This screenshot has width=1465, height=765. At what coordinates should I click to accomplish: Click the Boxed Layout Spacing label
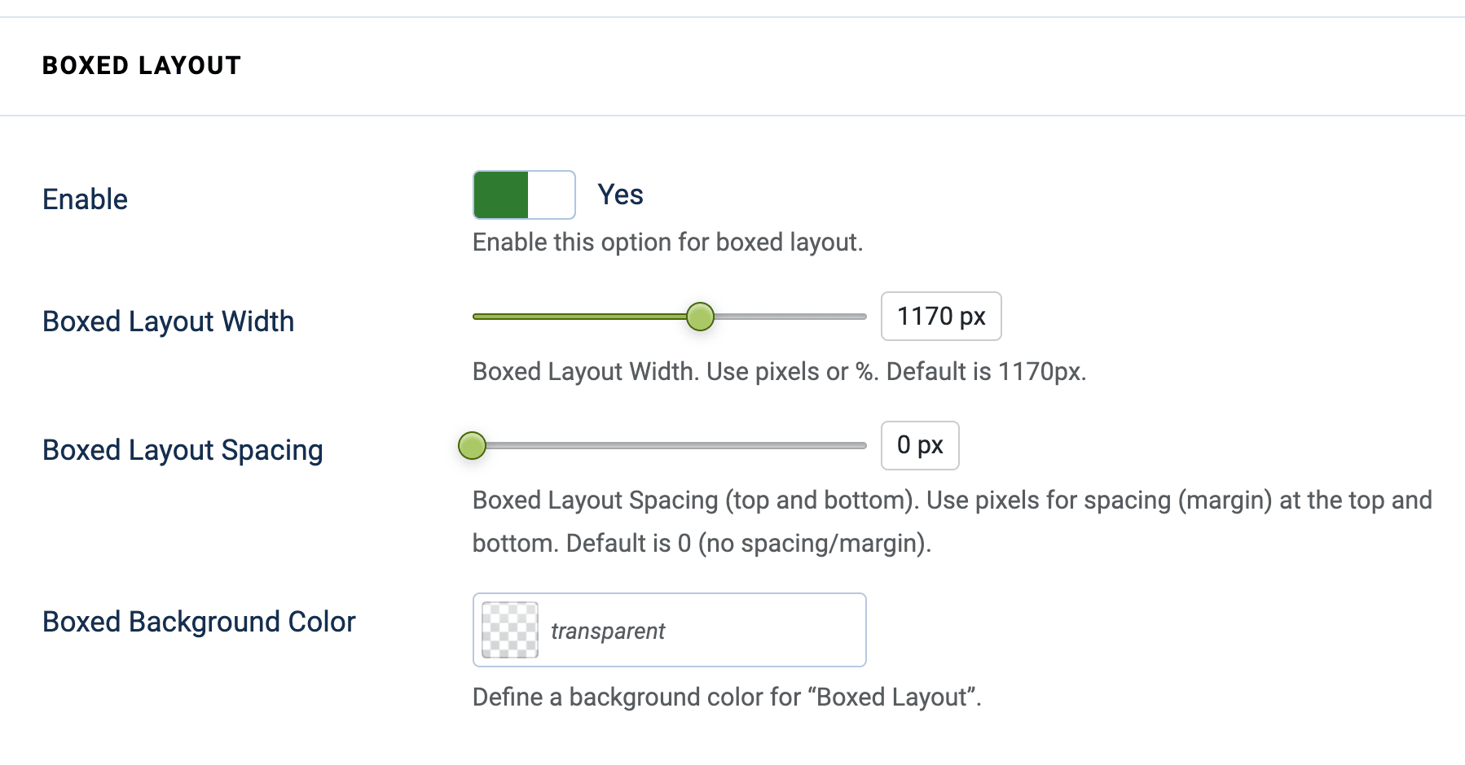coord(183,449)
